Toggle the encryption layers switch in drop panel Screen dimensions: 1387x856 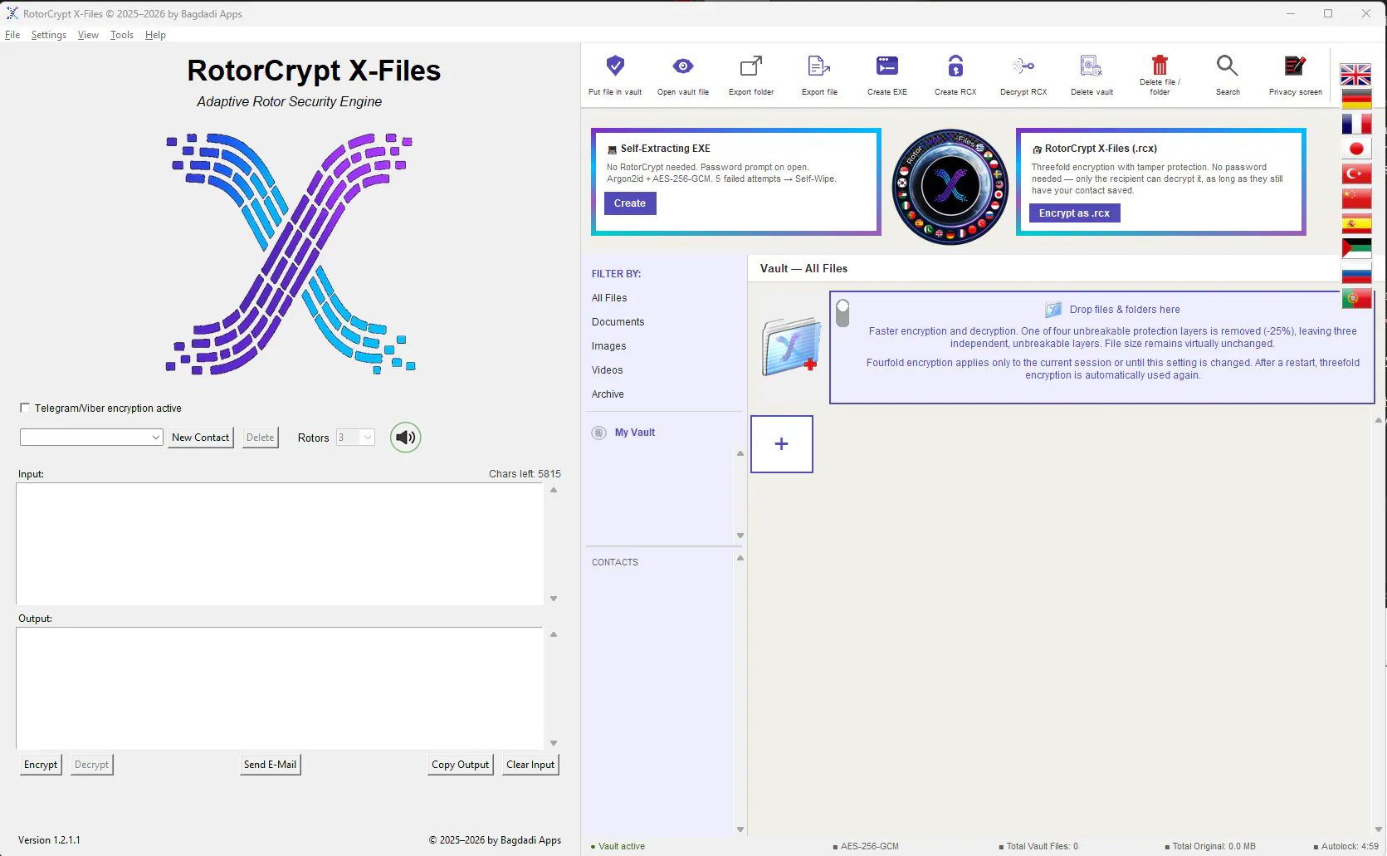click(842, 313)
